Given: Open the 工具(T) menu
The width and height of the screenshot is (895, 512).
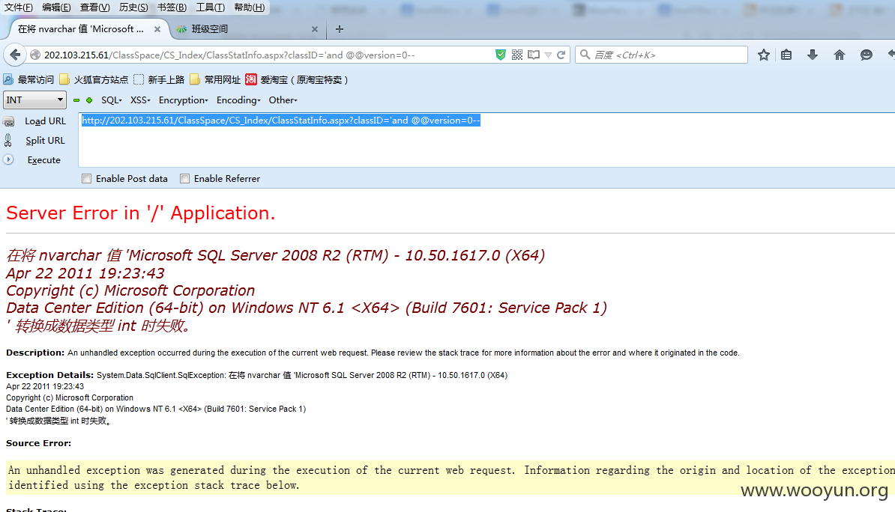Looking at the screenshot, I should (x=210, y=7).
